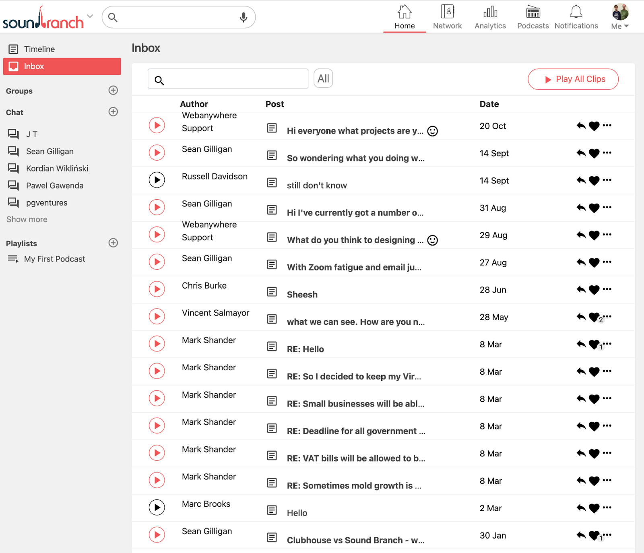The width and height of the screenshot is (644, 553).
Task: Expand the dropdown arrow beside Soundbranch logo
Action: (90, 16)
